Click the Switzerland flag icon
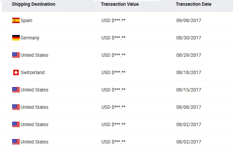 coord(16,72)
